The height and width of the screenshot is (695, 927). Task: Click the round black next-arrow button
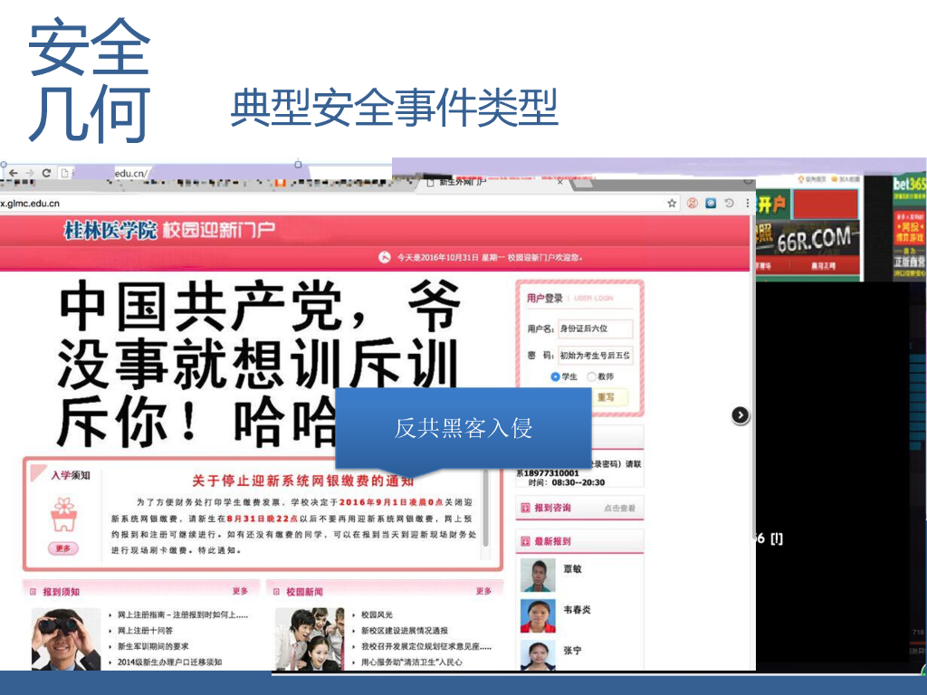[741, 415]
